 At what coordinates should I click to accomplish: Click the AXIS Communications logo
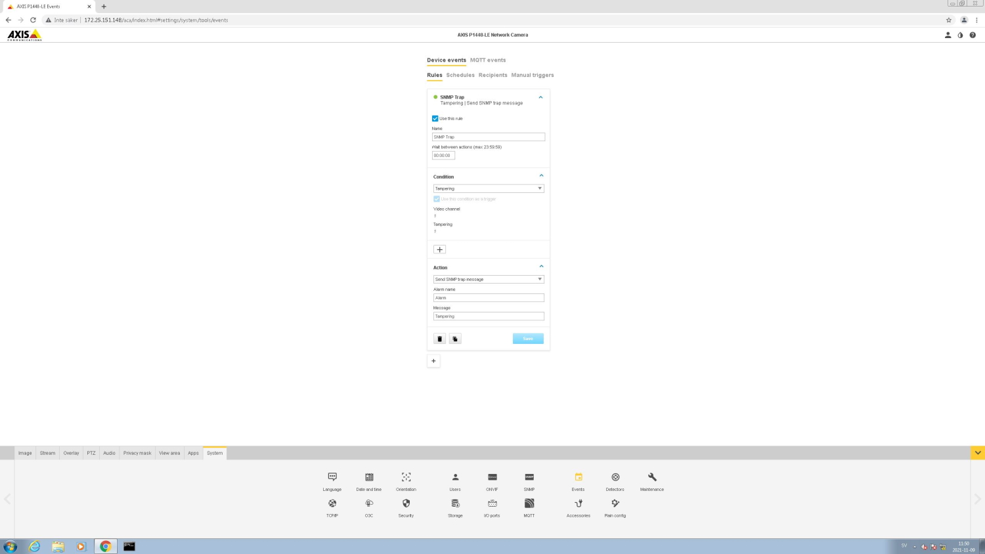point(24,35)
